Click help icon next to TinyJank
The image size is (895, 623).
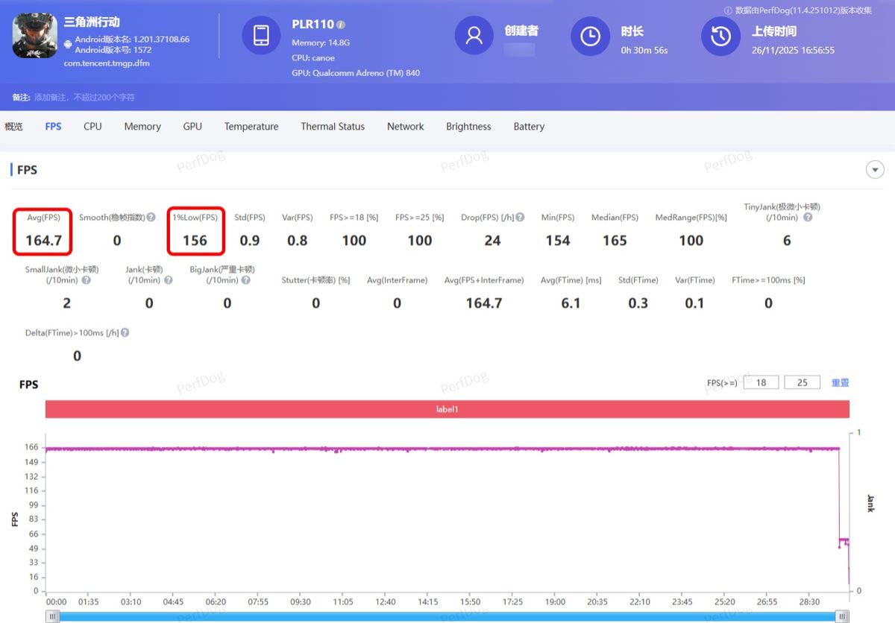pyautogui.click(x=807, y=218)
